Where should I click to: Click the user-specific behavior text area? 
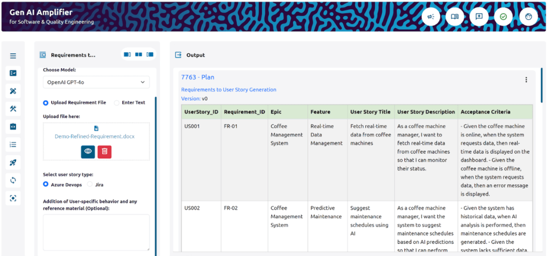tap(96, 233)
